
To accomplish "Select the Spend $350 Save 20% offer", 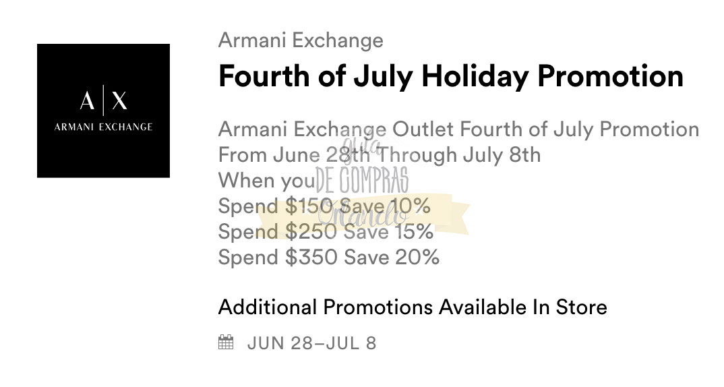I will [x=328, y=257].
